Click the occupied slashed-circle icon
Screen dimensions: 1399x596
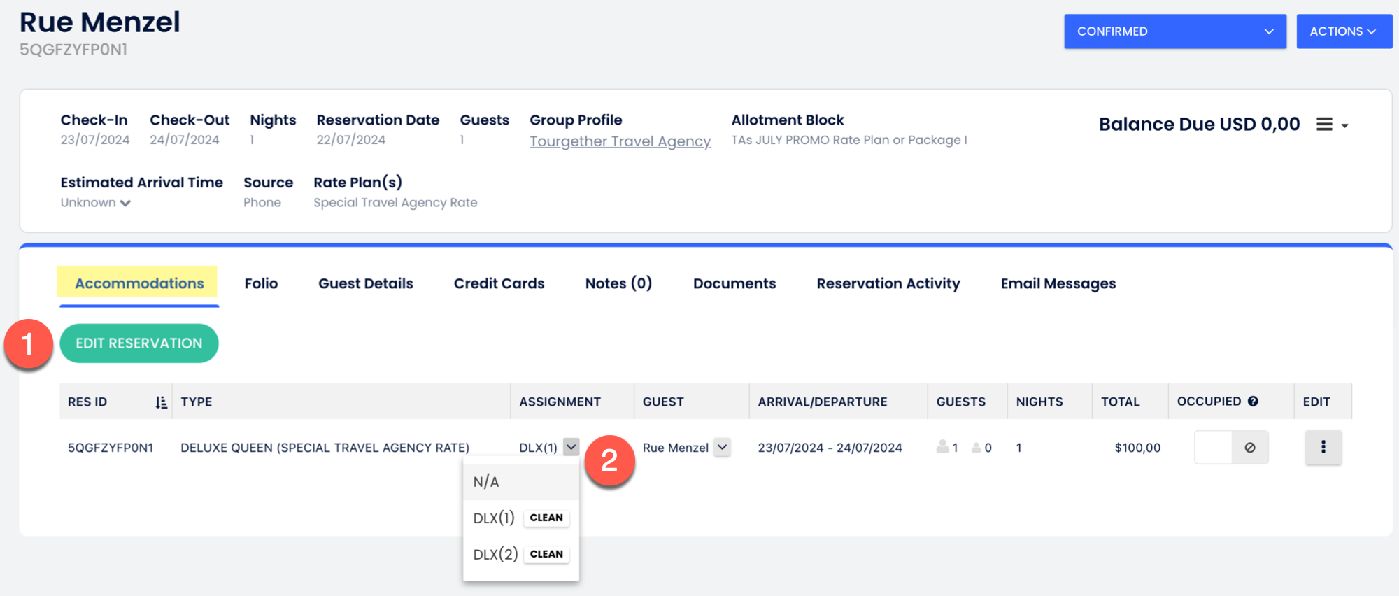tap(1249, 448)
